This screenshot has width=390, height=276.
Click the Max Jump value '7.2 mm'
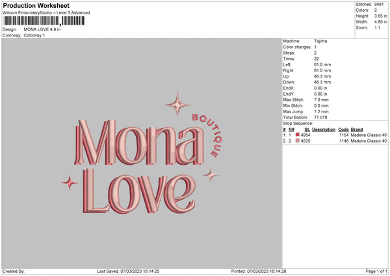click(321, 111)
